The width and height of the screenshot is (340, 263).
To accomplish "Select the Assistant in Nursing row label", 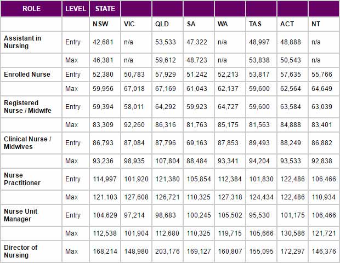I will point(22,42).
